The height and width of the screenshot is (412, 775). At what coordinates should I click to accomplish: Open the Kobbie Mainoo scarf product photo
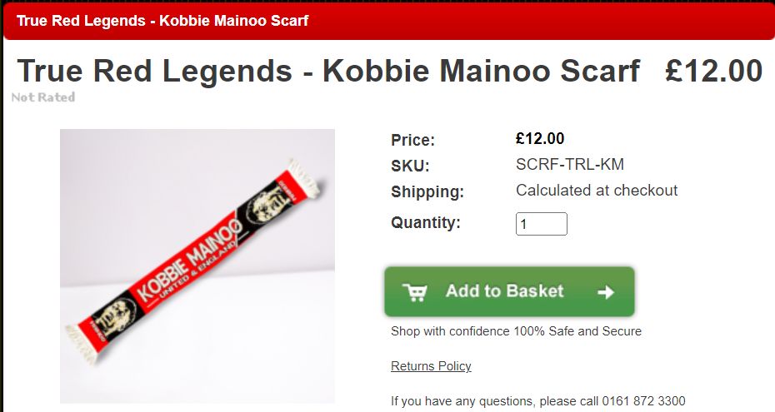tap(197, 266)
